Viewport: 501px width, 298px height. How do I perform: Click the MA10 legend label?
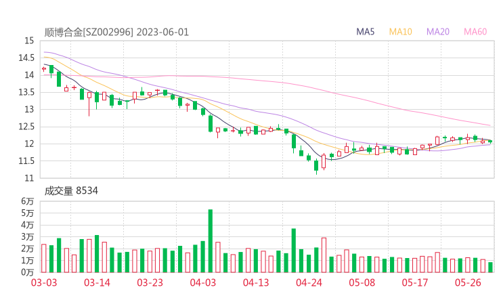[400, 32]
